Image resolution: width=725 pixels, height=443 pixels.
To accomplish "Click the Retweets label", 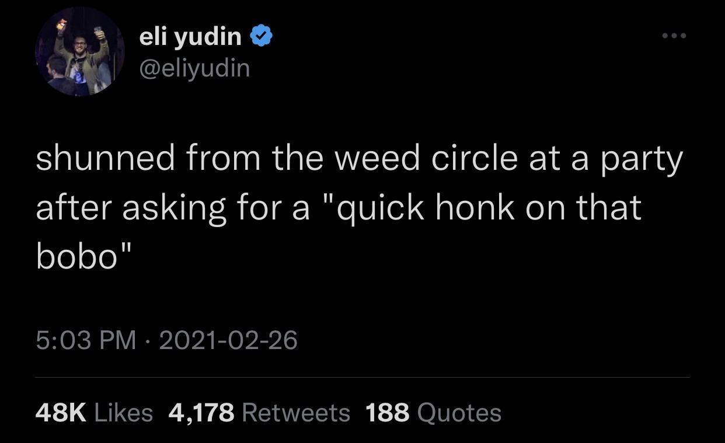I will point(295,413).
